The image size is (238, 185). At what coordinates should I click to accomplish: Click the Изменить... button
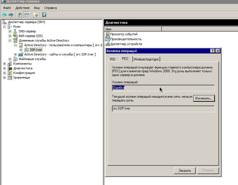[204, 99]
